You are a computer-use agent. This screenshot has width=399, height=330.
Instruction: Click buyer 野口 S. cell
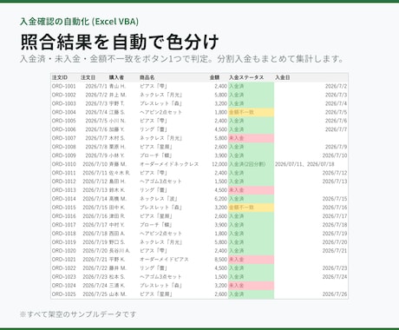click(x=117, y=242)
